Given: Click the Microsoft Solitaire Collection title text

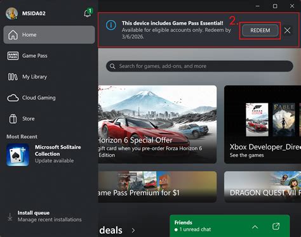Looking at the screenshot, I should pyautogui.click(x=58, y=150).
